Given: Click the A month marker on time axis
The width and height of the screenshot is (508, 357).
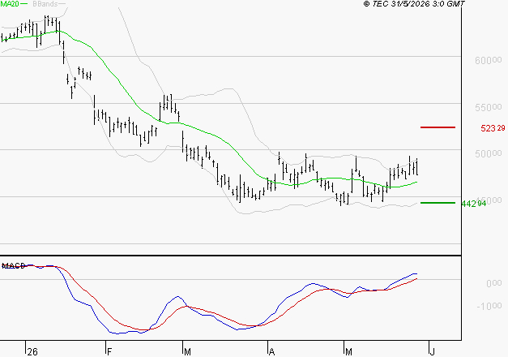Looking at the screenshot, I should (x=271, y=351).
